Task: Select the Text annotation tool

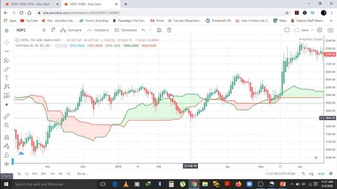Action: (x=7, y=78)
